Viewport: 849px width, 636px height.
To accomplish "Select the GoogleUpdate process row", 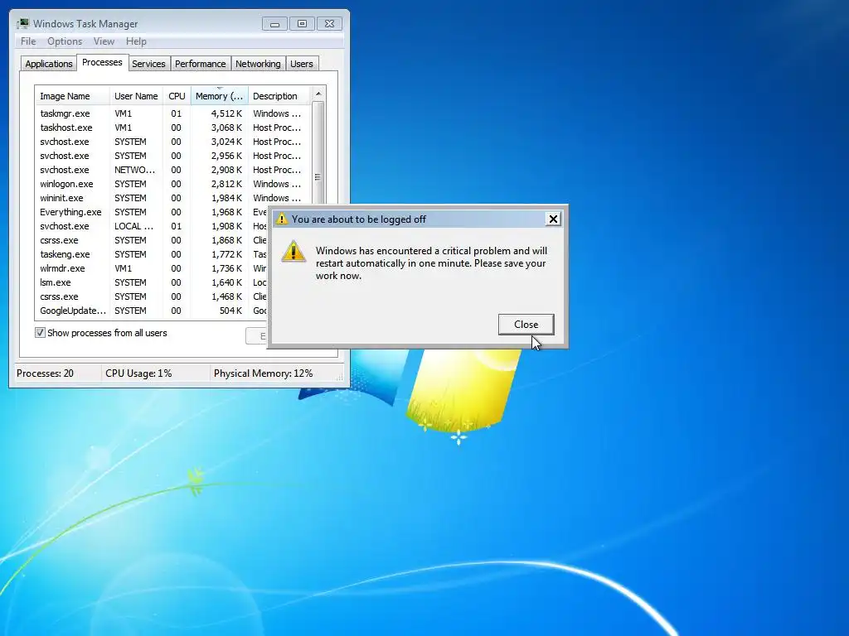I will coord(152,311).
